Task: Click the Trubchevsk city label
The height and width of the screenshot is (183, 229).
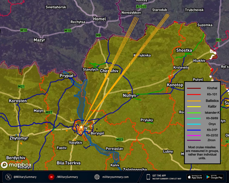Action: [194, 10]
